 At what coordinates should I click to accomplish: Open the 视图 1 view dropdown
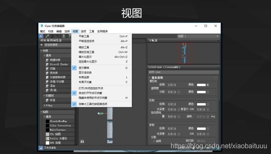tap(198, 36)
